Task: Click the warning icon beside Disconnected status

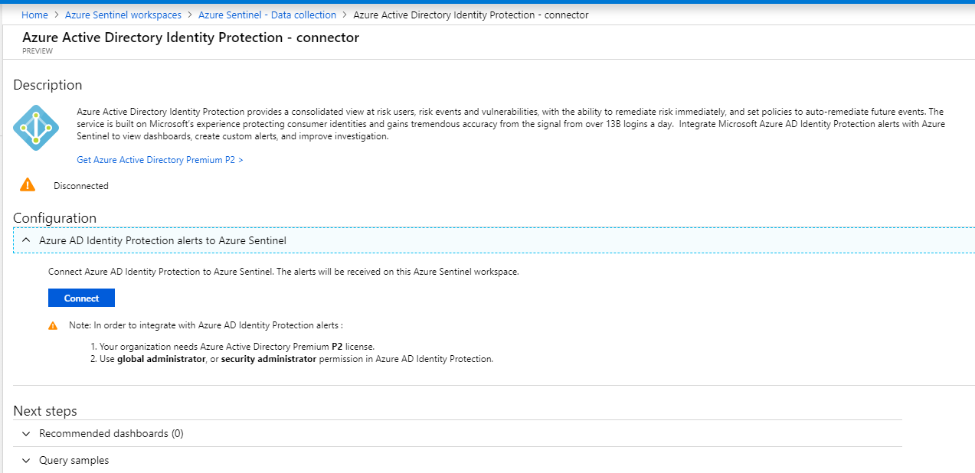Action: pos(28,185)
